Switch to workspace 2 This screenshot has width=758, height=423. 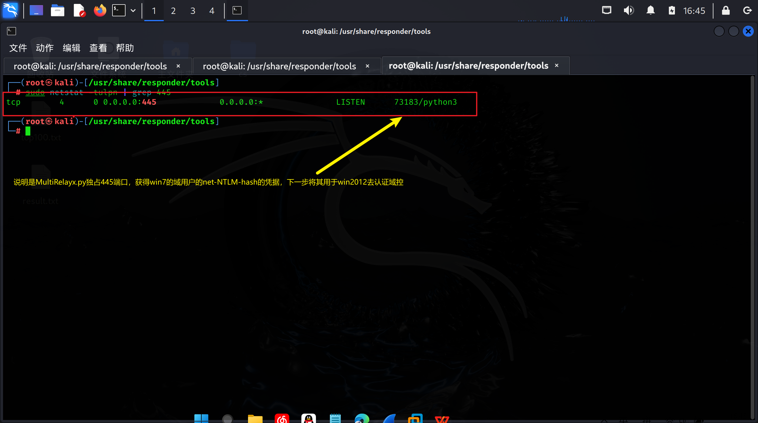pyautogui.click(x=173, y=11)
